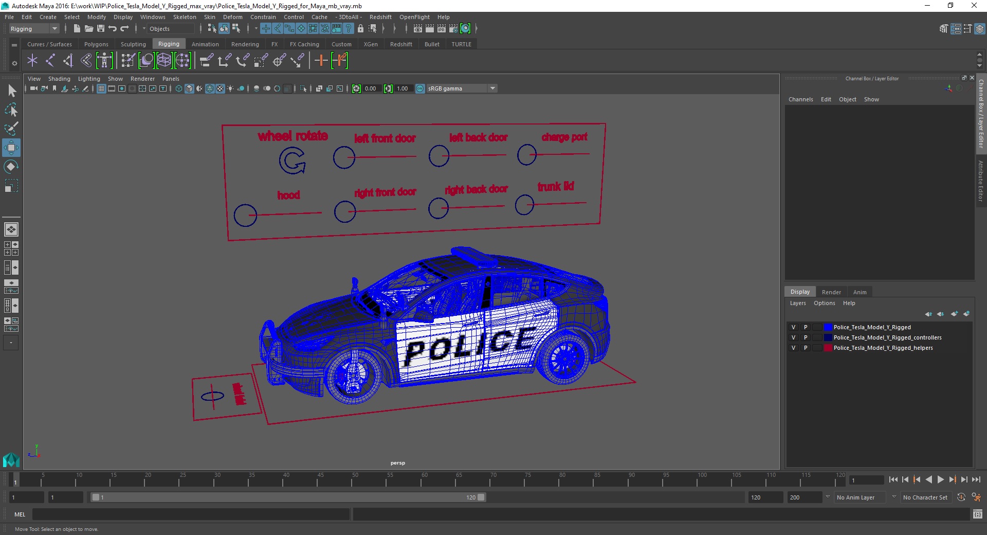This screenshot has height=535, width=987.
Task: Switch to the Render layer tab
Action: click(831, 292)
